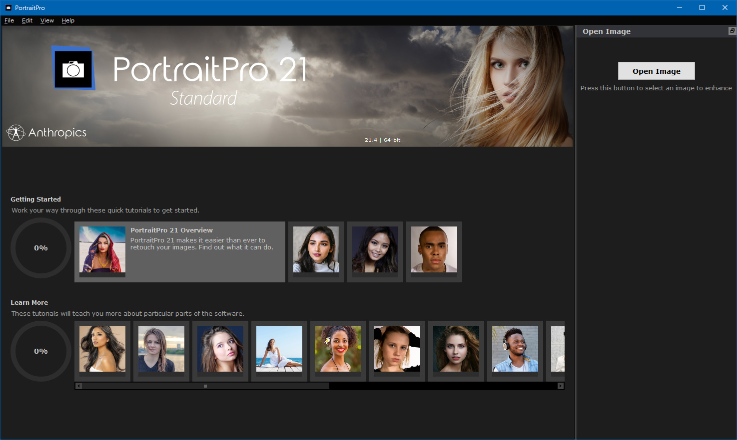The height and width of the screenshot is (440, 737).
Task: Click the 21.4 | 64-bit version text
Action: (x=382, y=140)
